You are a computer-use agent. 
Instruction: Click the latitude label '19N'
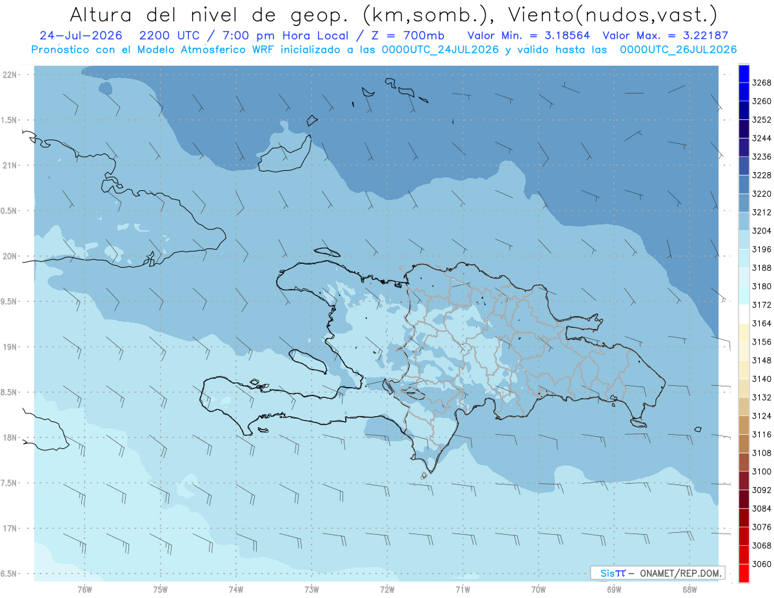pos(10,346)
